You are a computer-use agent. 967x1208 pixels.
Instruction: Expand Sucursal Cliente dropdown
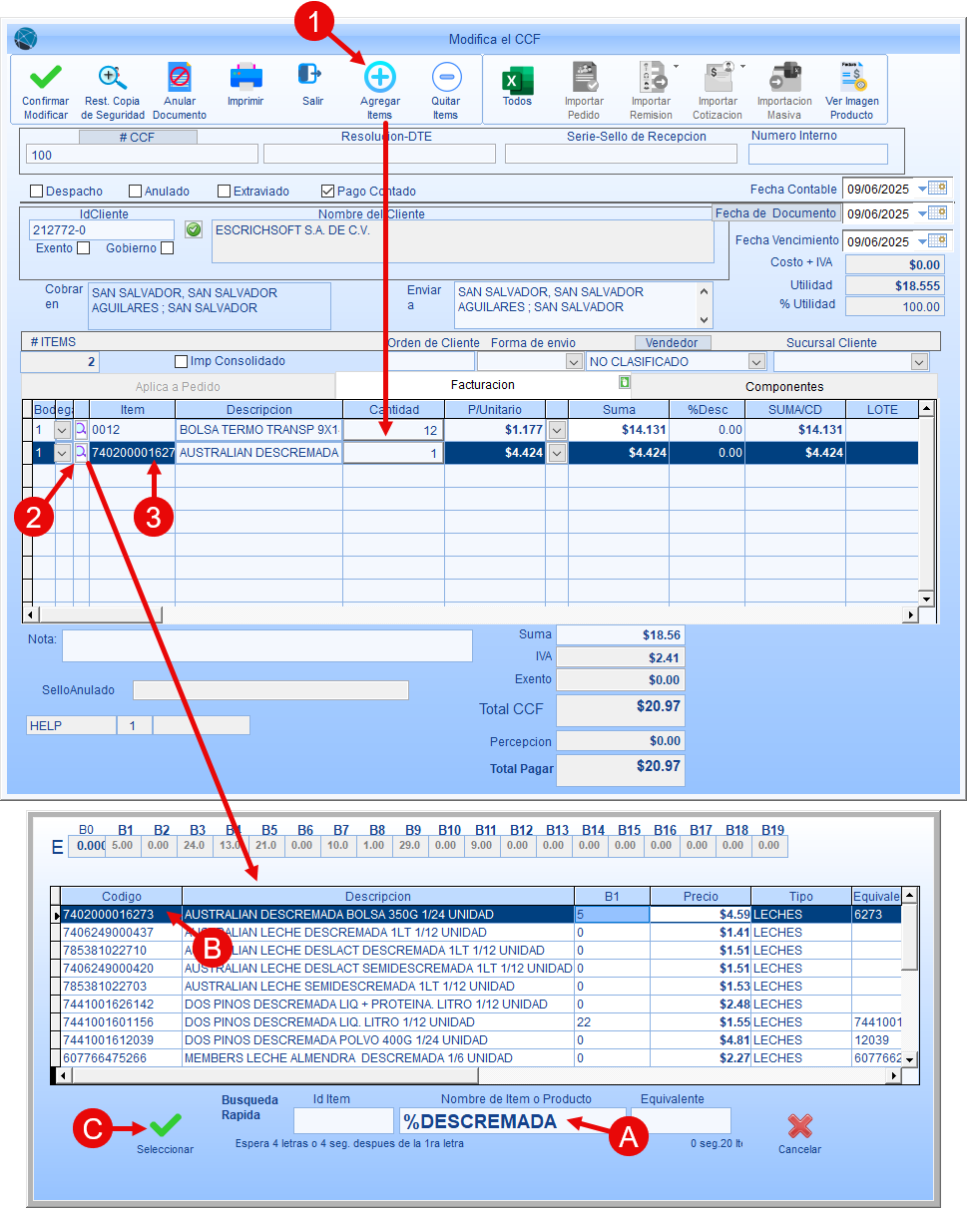[920, 362]
